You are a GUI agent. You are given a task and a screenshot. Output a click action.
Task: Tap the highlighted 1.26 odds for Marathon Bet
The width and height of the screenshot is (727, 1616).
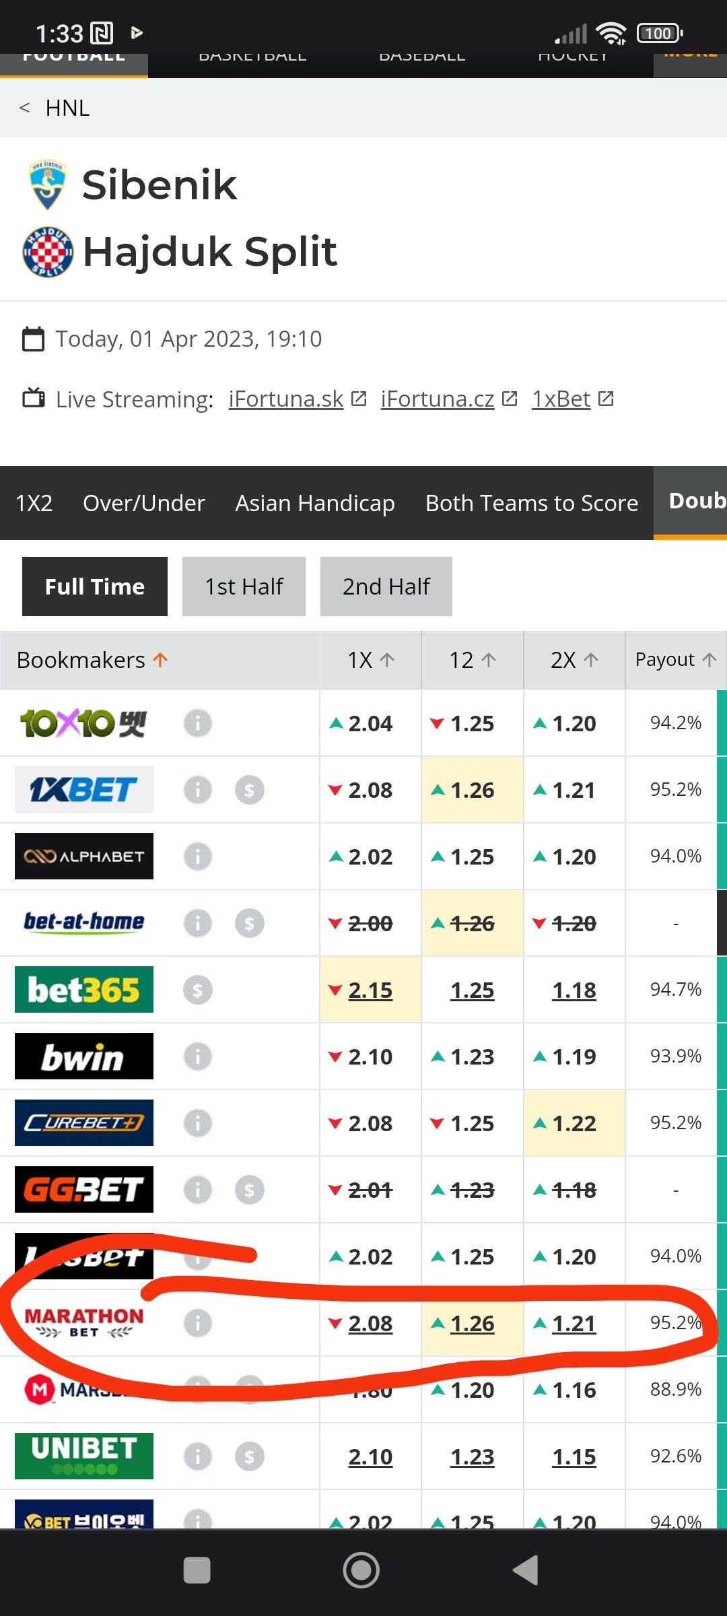[x=472, y=1324]
